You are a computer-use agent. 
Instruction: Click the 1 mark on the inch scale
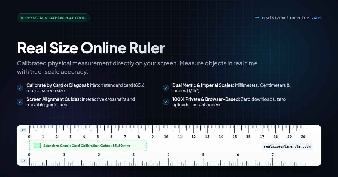tap(64, 155)
